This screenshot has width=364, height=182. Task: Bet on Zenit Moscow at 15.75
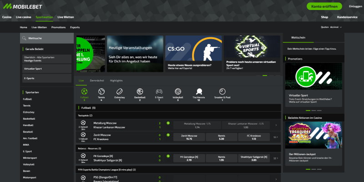[189, 137]
